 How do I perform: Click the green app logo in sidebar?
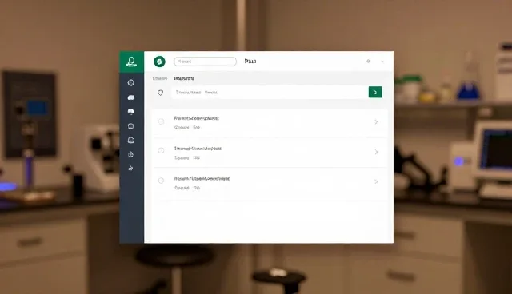(131, 62)
